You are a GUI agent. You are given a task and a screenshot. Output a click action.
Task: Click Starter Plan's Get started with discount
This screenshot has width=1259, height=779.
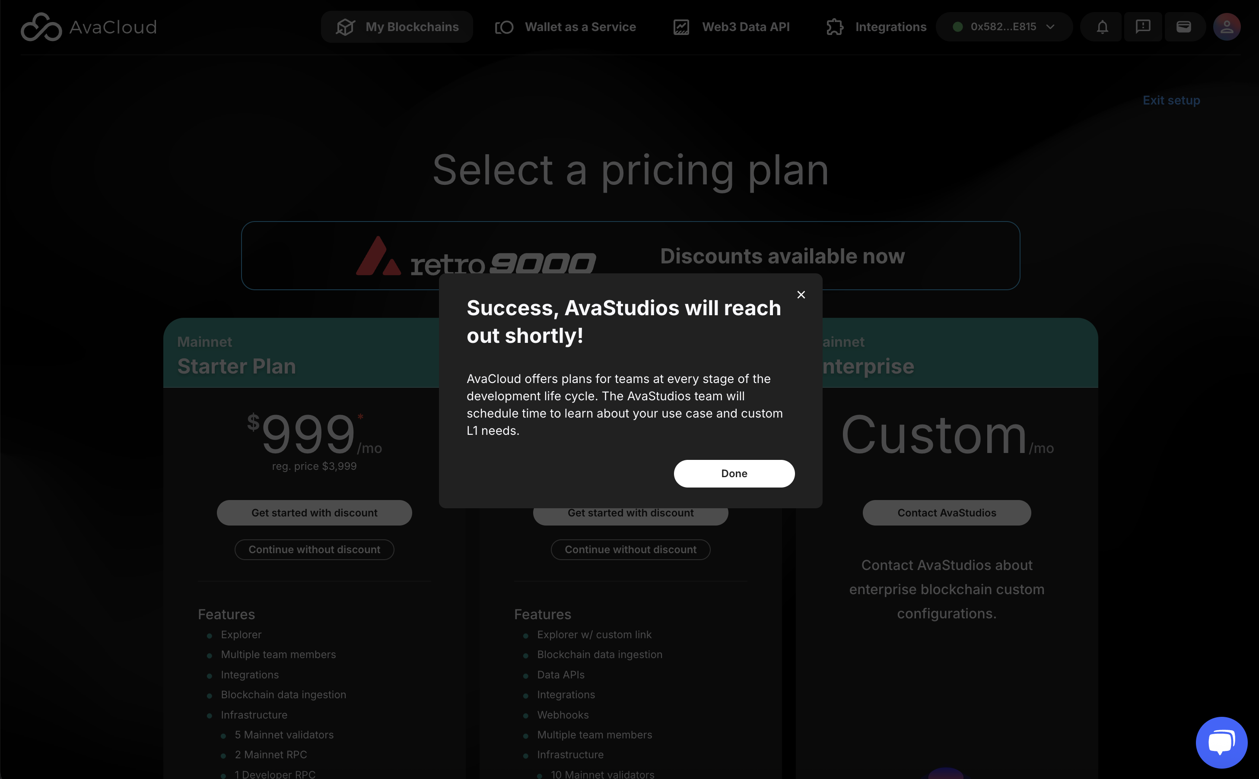click(x=315, y=513)
